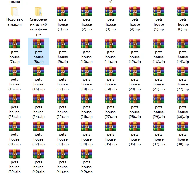Select the pets house (15).zip archive icon
The height and width of the screenshot is (173, 191).
[14, 71]
